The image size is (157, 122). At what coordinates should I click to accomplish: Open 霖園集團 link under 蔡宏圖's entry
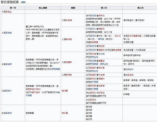[94, 64]
